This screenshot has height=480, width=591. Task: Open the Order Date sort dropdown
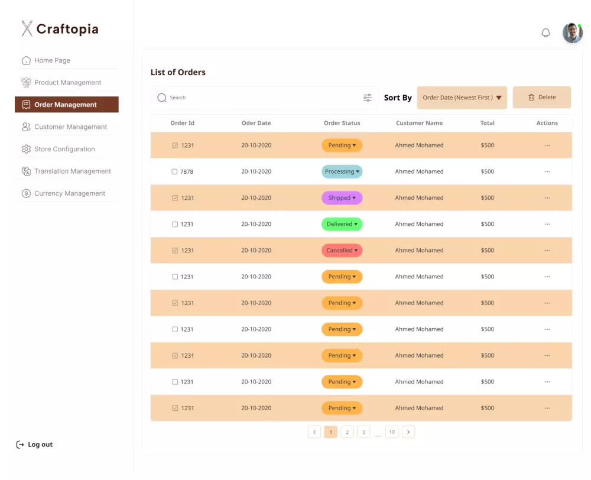(x=462, y=97)
